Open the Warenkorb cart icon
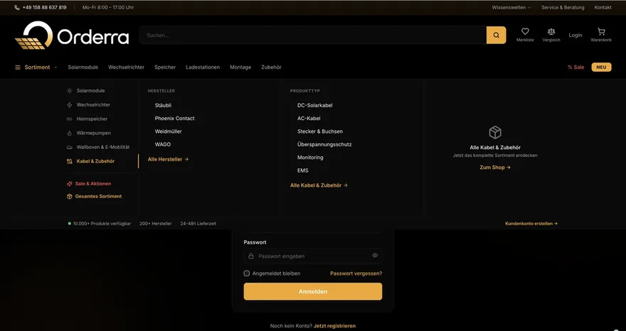 (x=601, y=31)
